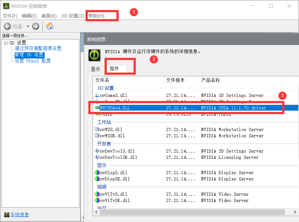
Task: Click the nvViTvS.dll video server icon
Action: 97,194
